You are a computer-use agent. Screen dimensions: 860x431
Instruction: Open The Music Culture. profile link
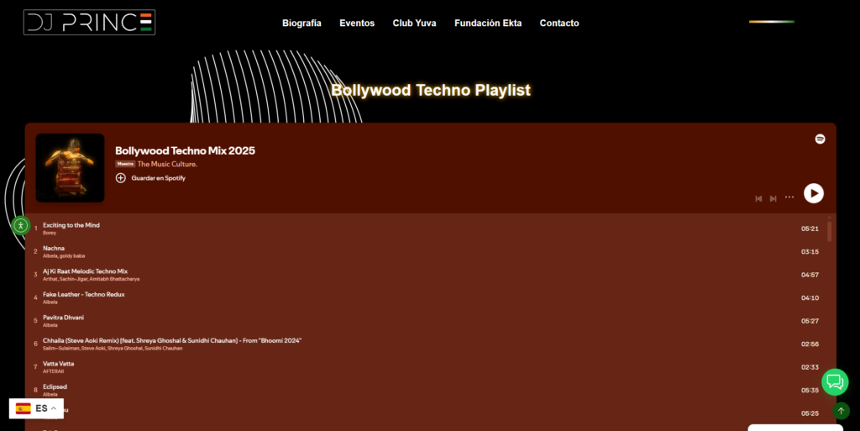click(x=167, y=164)
